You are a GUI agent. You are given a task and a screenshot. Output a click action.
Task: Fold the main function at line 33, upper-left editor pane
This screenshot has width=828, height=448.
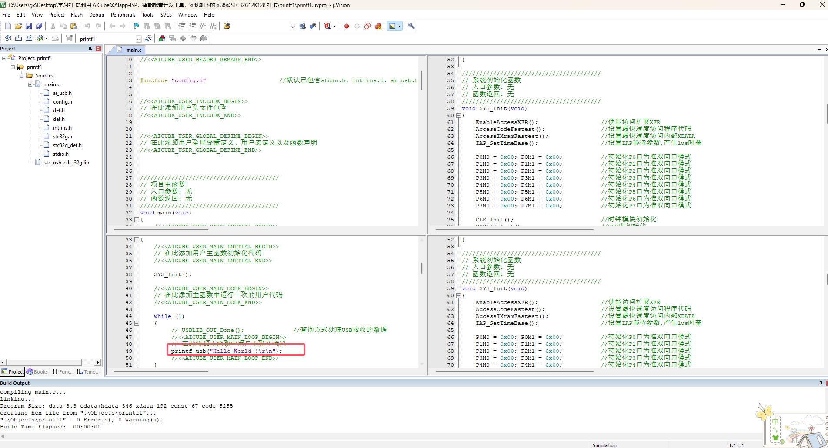[137, 220]
